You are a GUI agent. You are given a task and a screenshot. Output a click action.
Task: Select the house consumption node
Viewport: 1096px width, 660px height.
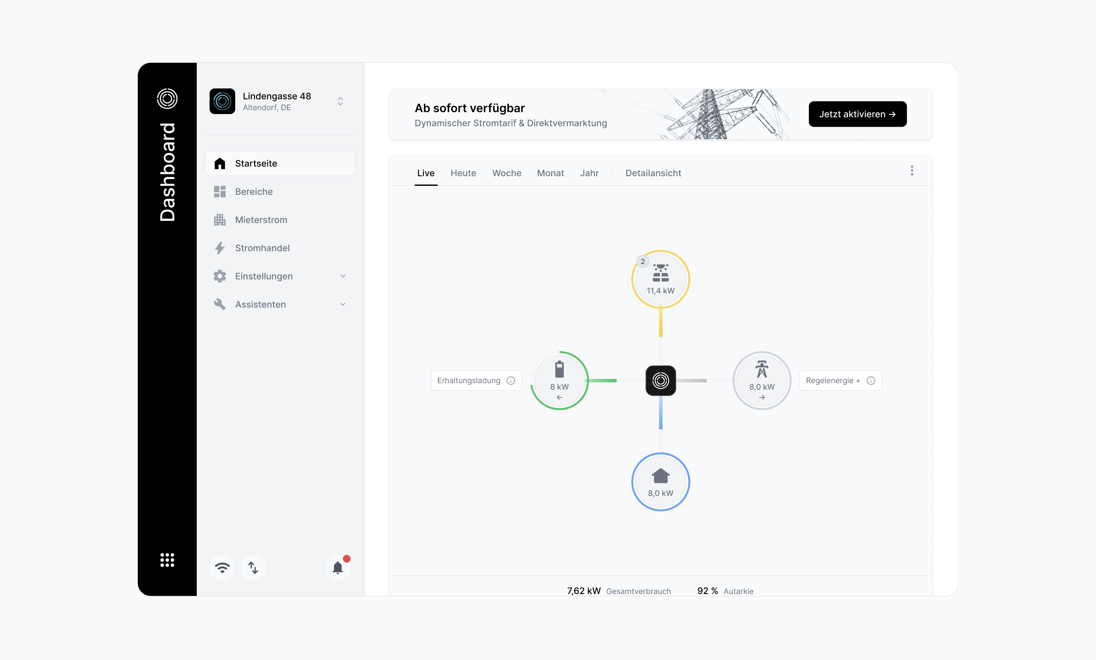[660, 482]
